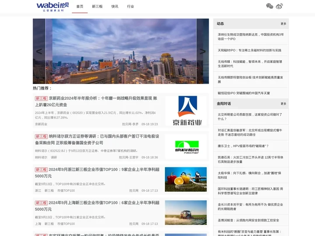Viewport: 315px width, 236px height.
Task: Click 市值TOP100 tag on 浙江 article
Action: coord(66,191)
